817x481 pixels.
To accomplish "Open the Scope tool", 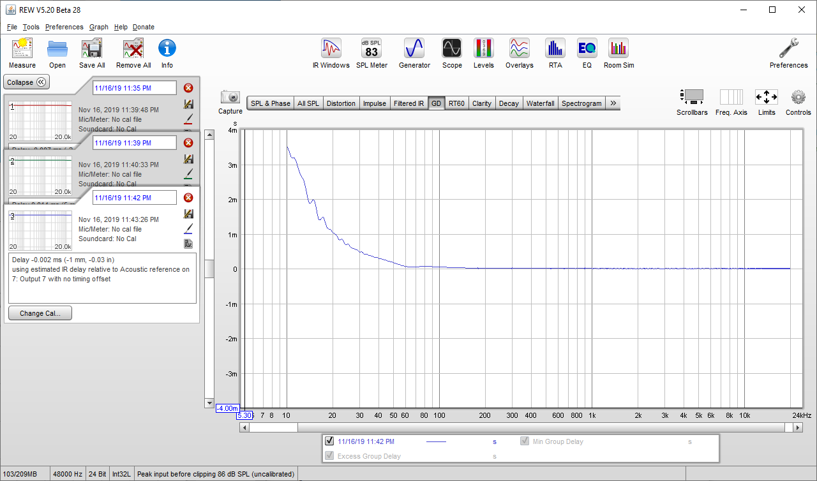I will 452,54.
